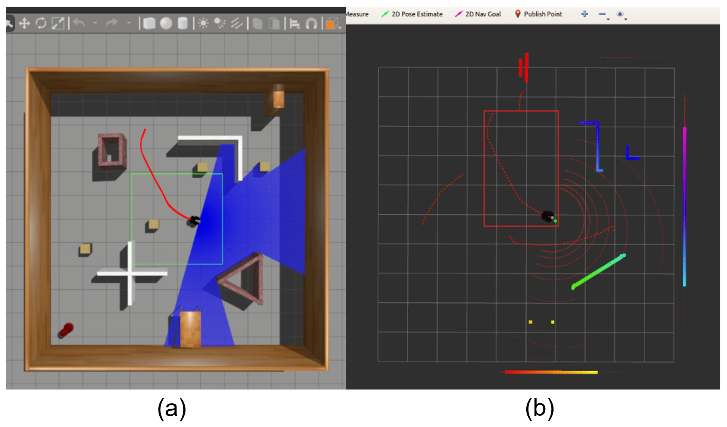The width and height of the screenshot is (727, 427).
Task: Open the redo history dropdown arrow
Action: [x=129, y=23]
